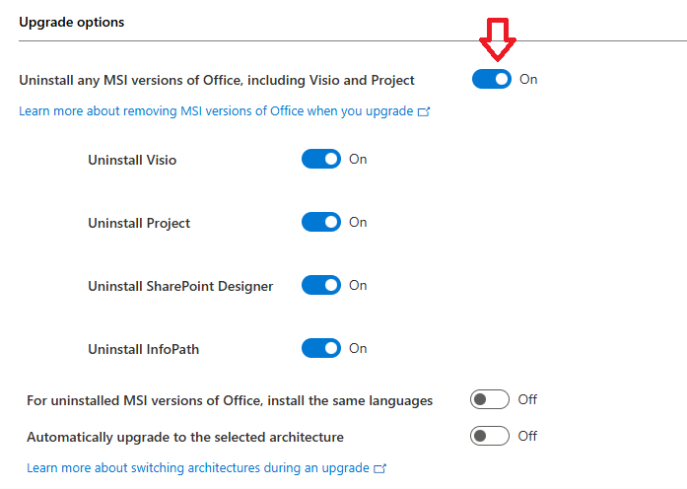This screenshot has width=687, height=489.
Task: Disable the Uninstall InfoPath toggle
Action: [x=320, y=348]
